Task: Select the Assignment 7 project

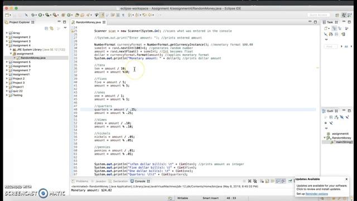Action: coord(21,70)
